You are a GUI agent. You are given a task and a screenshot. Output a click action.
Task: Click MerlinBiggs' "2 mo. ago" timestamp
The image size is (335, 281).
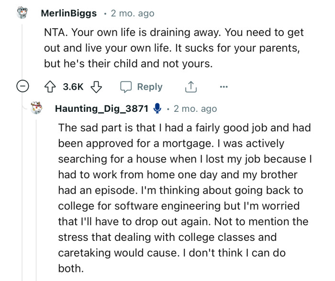[x=133, y=13]
